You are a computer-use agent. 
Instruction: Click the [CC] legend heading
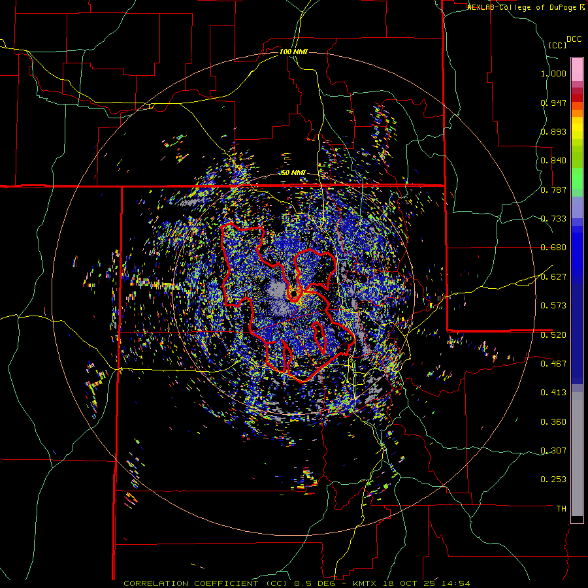pos(558,45)
